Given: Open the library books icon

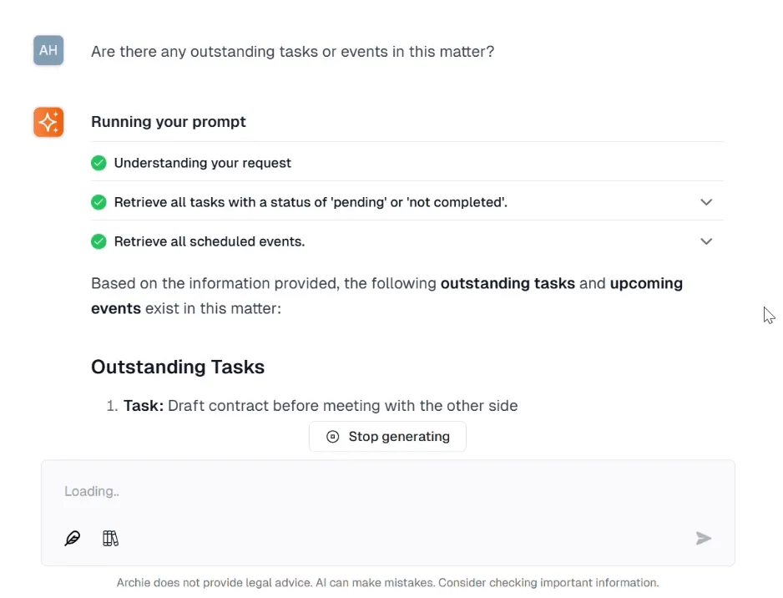Looking at the screenshot, I should coord(110,538).
